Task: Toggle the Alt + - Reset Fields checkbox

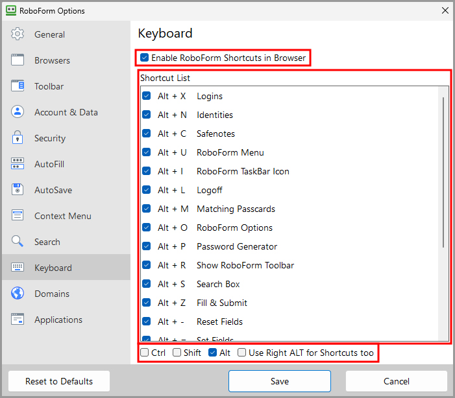Action: click(146, 321)
